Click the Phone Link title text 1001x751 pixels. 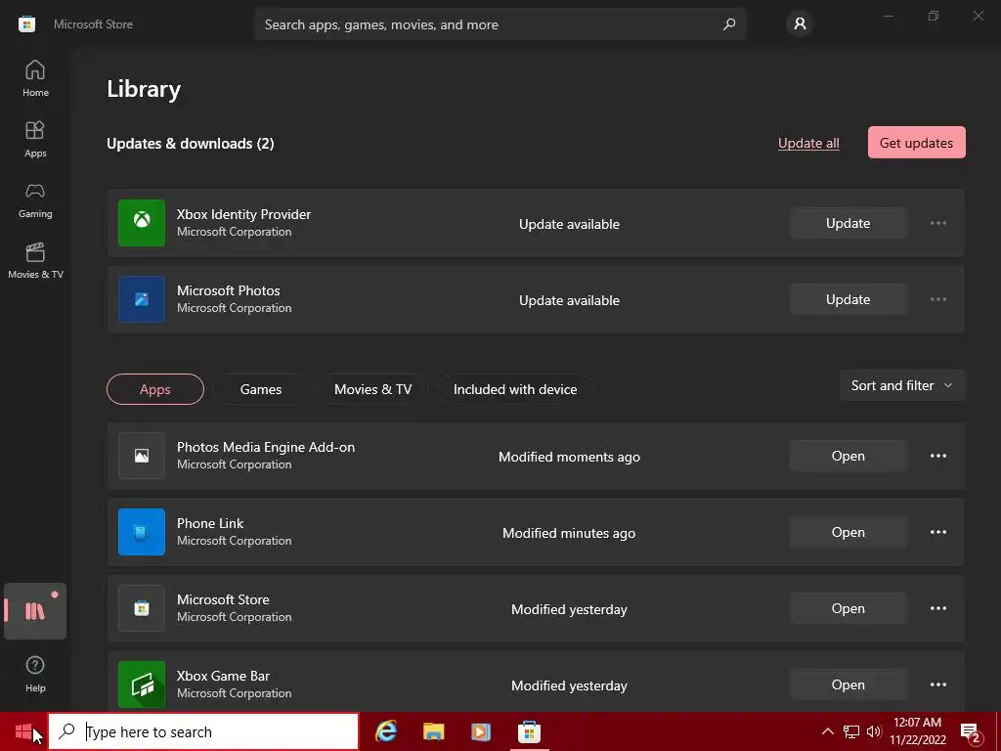coord(210,523)
